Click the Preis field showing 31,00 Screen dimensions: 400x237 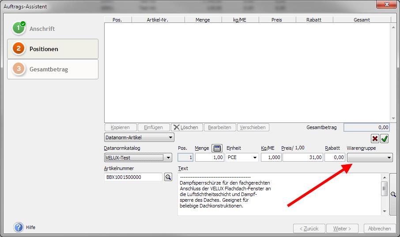coord(303,157)
